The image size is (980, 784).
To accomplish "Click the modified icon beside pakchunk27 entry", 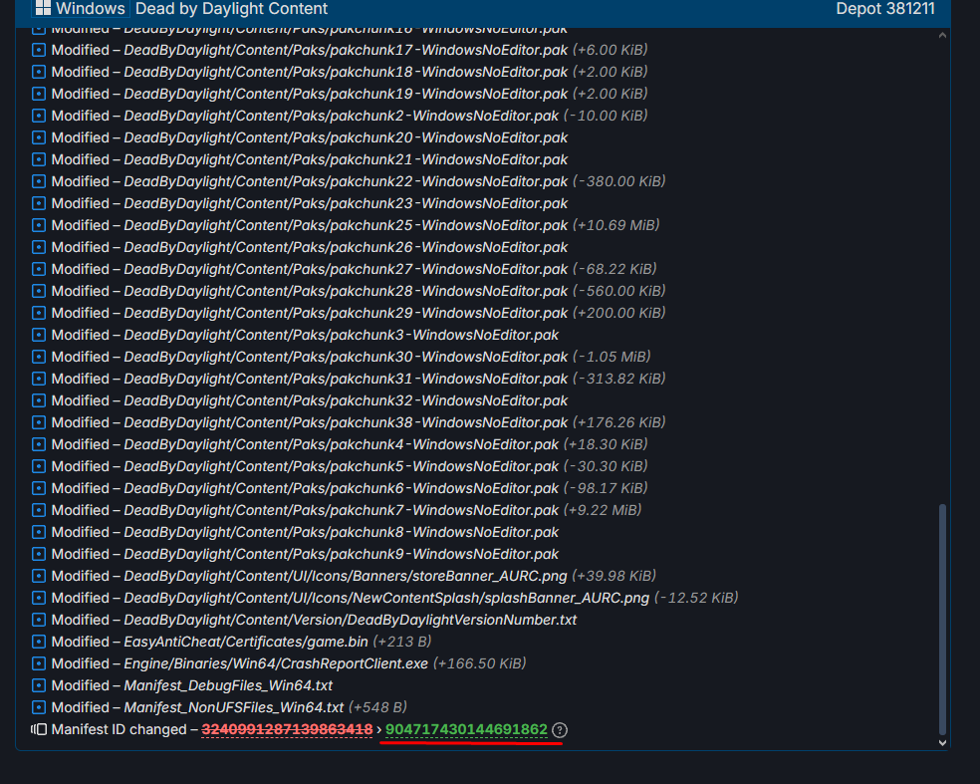I will [x=39, y=269].
